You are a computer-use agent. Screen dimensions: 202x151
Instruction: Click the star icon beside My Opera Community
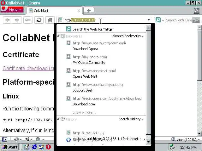pos(68,57)
